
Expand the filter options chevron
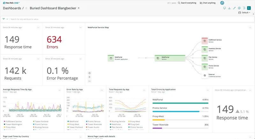pyautogui.click(x=7, y=19)
